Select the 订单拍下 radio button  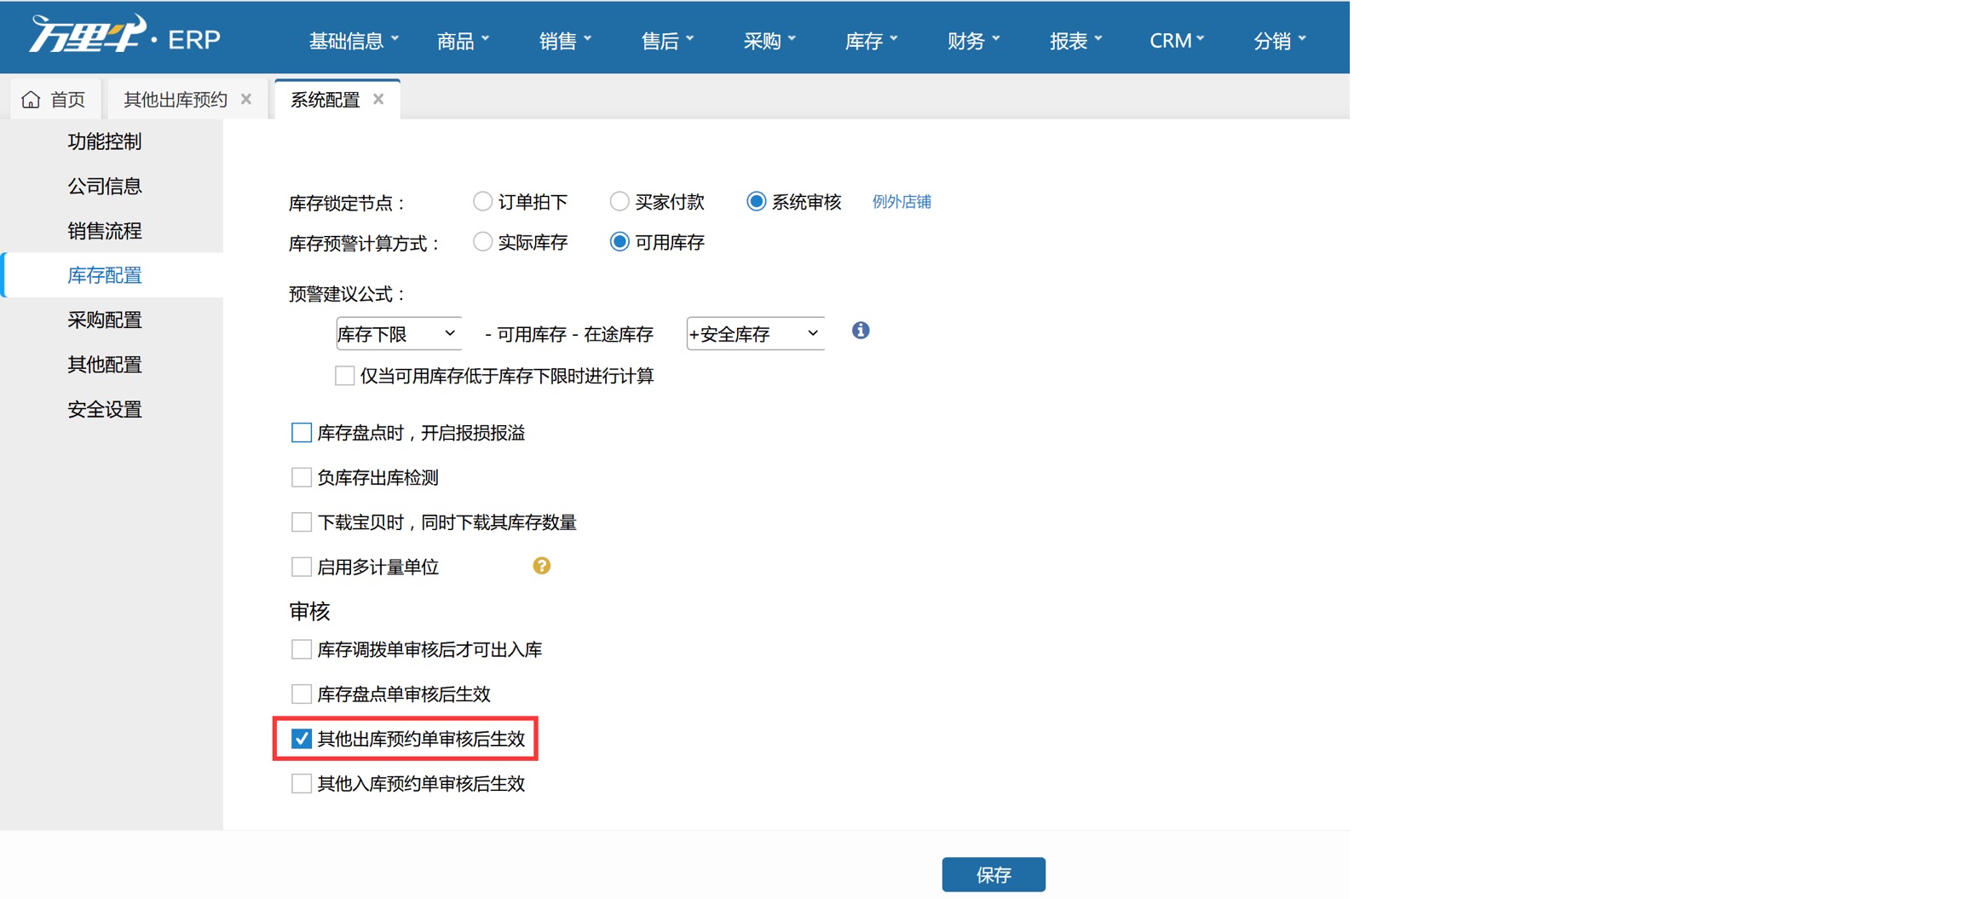482,201
